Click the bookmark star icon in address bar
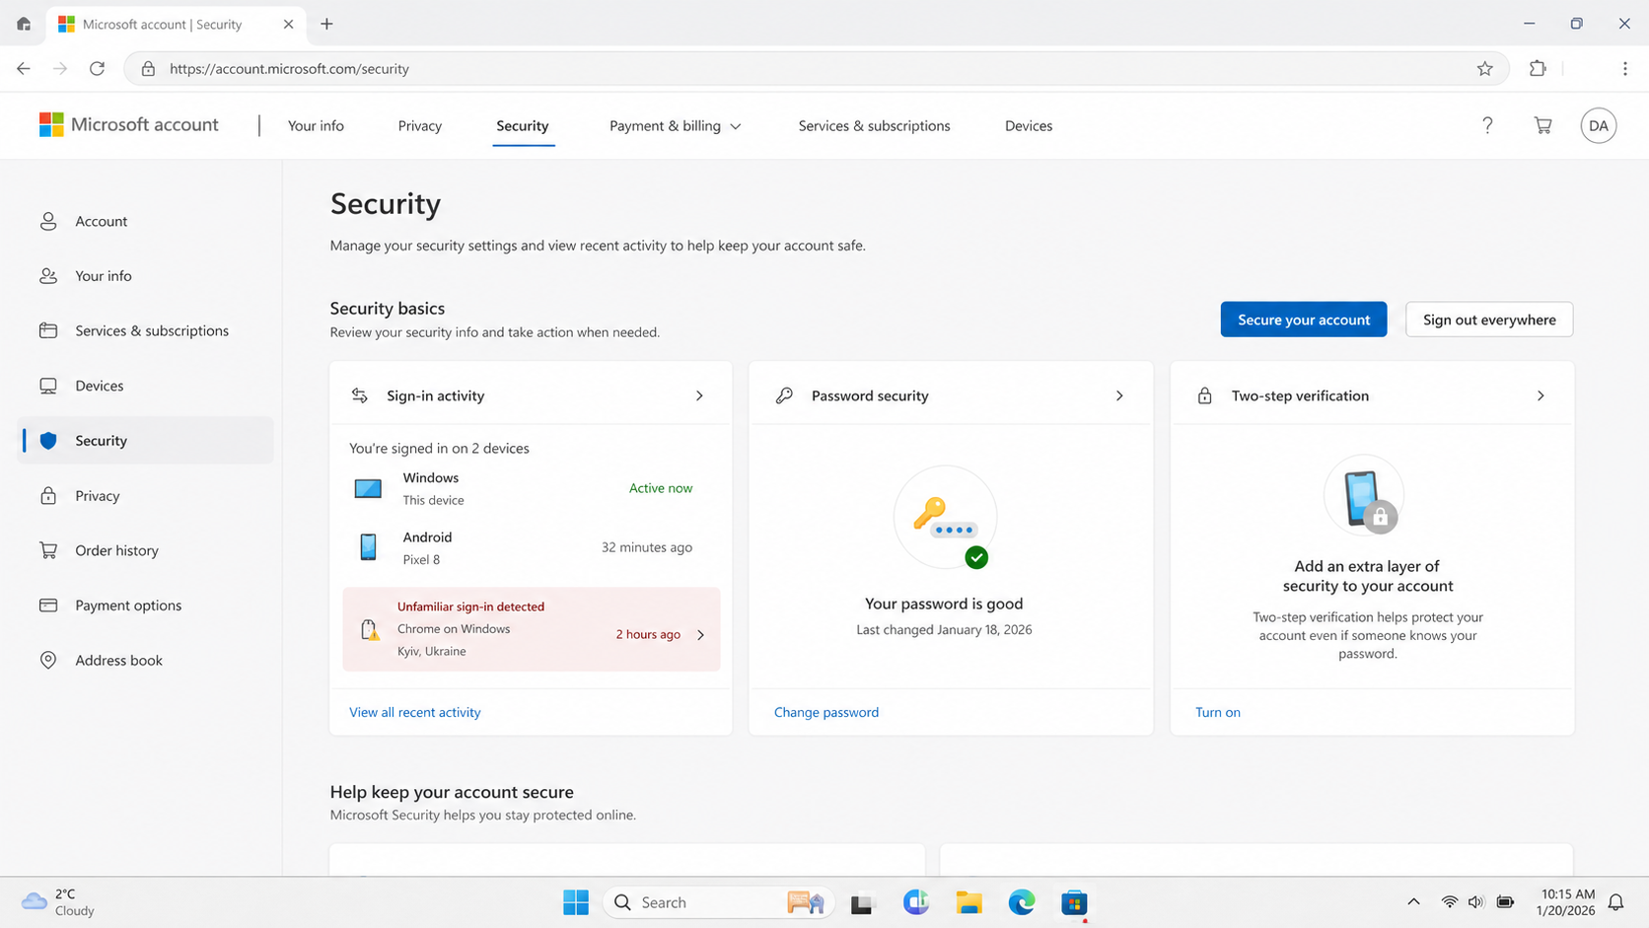This screenshot has height=928, width=1649. click(x=1484, y=68)
